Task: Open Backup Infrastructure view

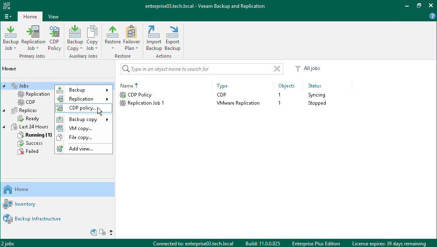Action: click(38, 219)
